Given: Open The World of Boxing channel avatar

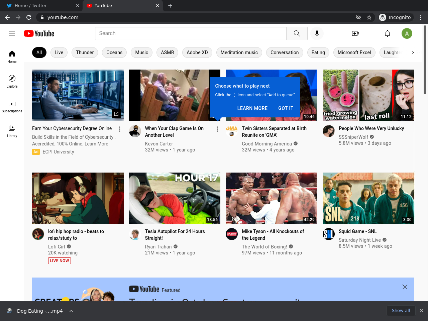Looking at the screenshot, I should (232, 234).
